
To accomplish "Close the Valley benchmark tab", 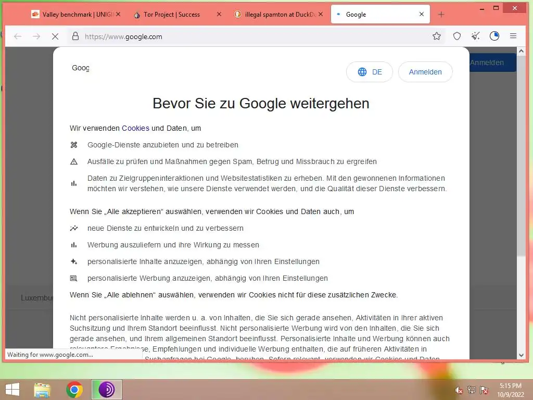I will pos(118,14).
